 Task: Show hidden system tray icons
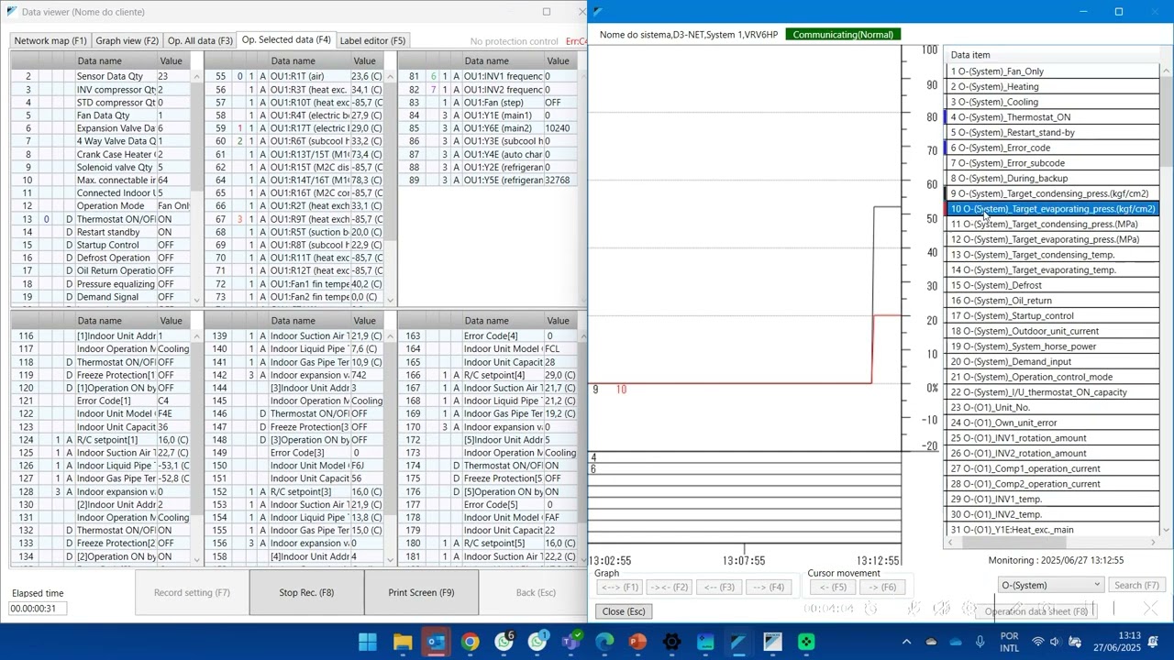(906, 642)
